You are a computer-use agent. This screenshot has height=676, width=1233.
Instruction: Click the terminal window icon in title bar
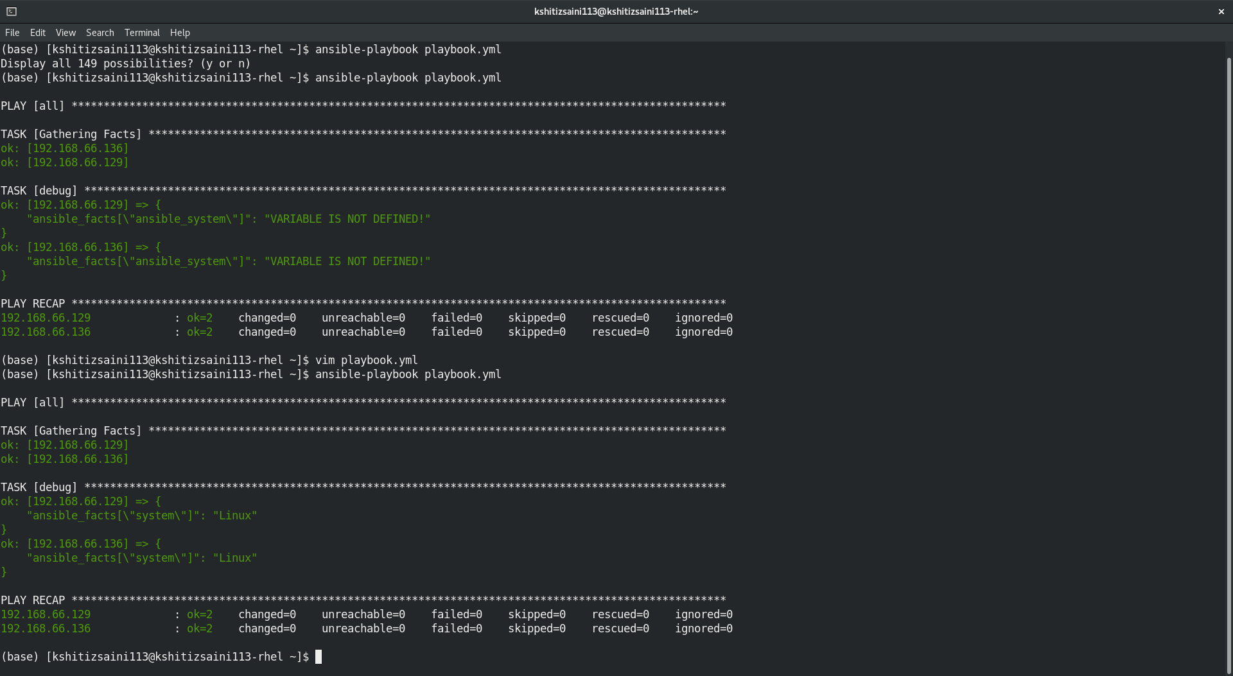[x=12, y=12]
